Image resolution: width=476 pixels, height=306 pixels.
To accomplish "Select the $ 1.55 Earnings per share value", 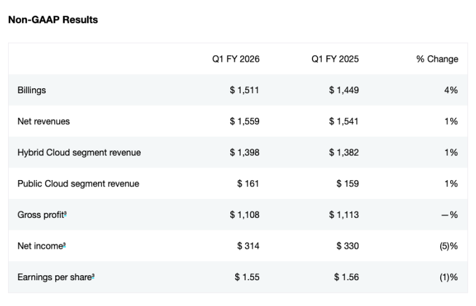I will [x=247, y=277].
